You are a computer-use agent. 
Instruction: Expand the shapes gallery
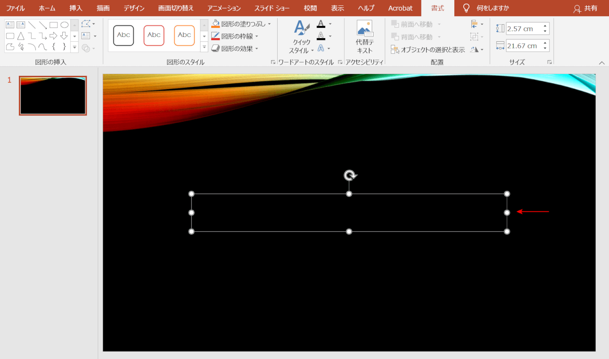click(x=74, y=47)
